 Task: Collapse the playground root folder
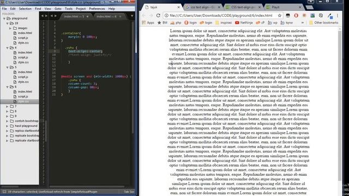click(x=4, y=19)
